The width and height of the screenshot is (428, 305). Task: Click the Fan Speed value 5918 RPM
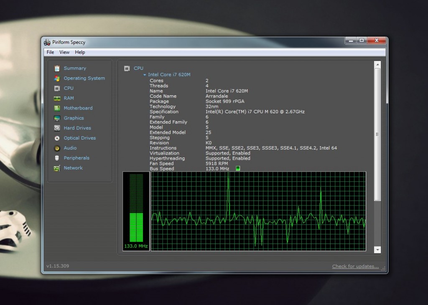pyautogui.click(x=217, y=163)
